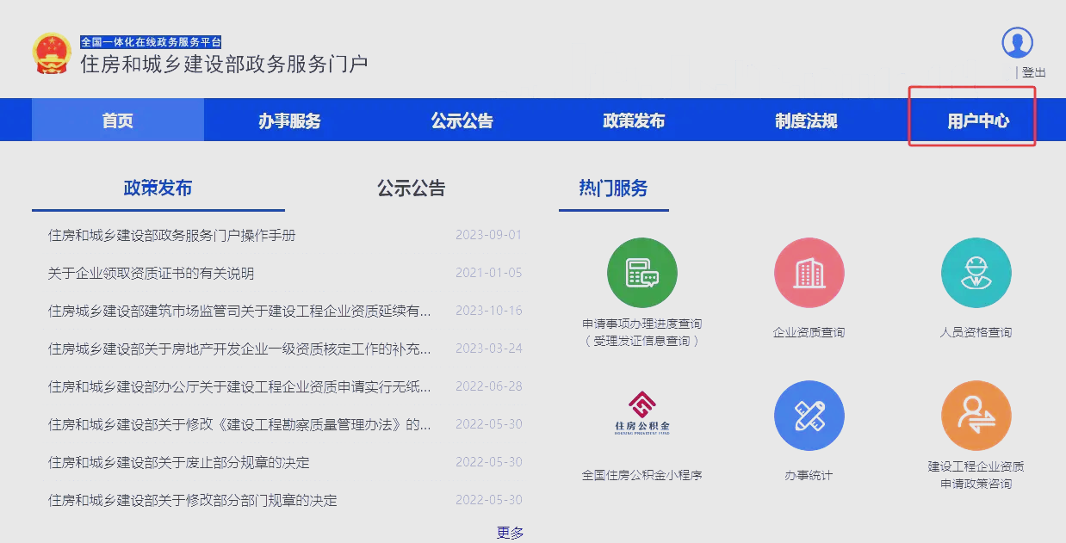Image resolution: width=1066 pixels, height=543 pixels.
Task: Open the orange 建设工程企业资质 consultation icon
Action: [976, 417]
